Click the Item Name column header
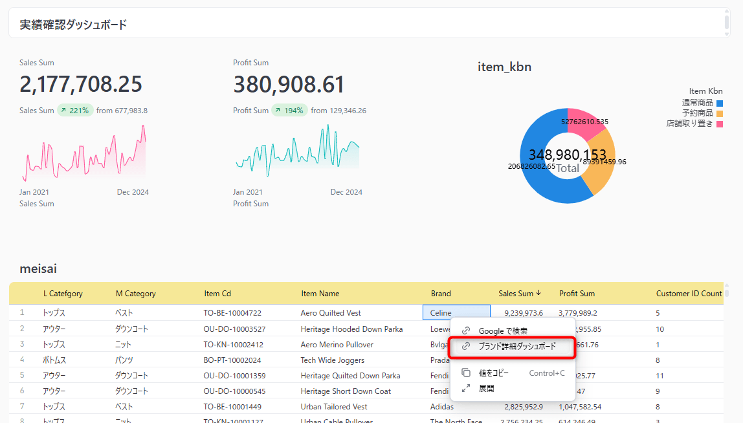743x423 pixels. coord(320,294)
